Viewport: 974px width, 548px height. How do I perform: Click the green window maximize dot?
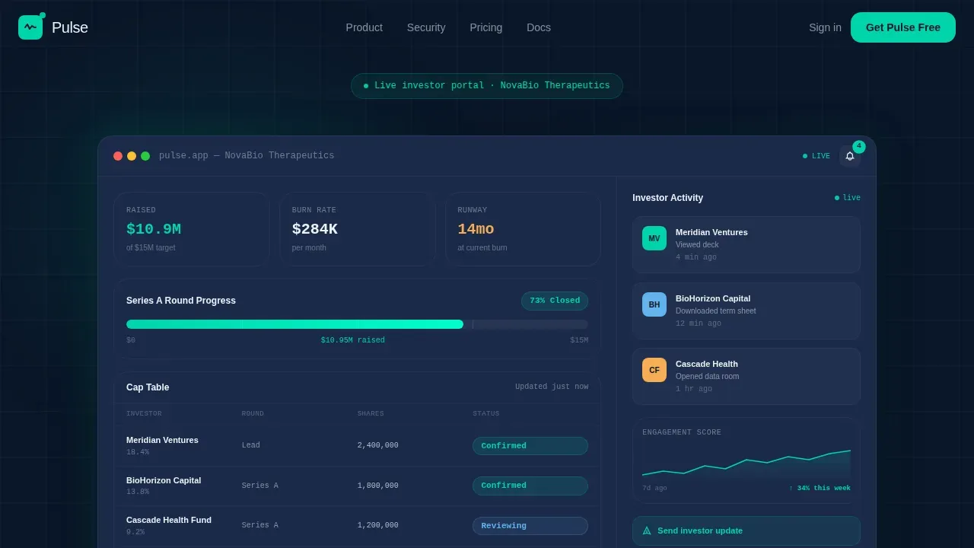pos(145,156)
